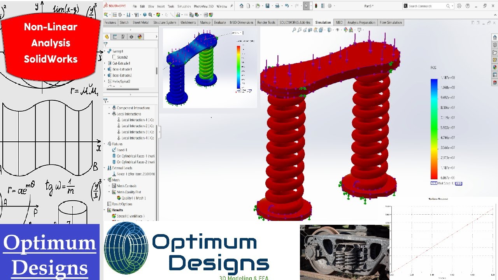Click the Home icon in the top toolbar

241,6
